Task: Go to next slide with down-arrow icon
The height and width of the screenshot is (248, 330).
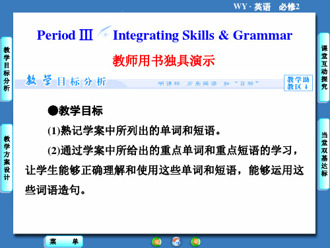Action: coord(195,241)
